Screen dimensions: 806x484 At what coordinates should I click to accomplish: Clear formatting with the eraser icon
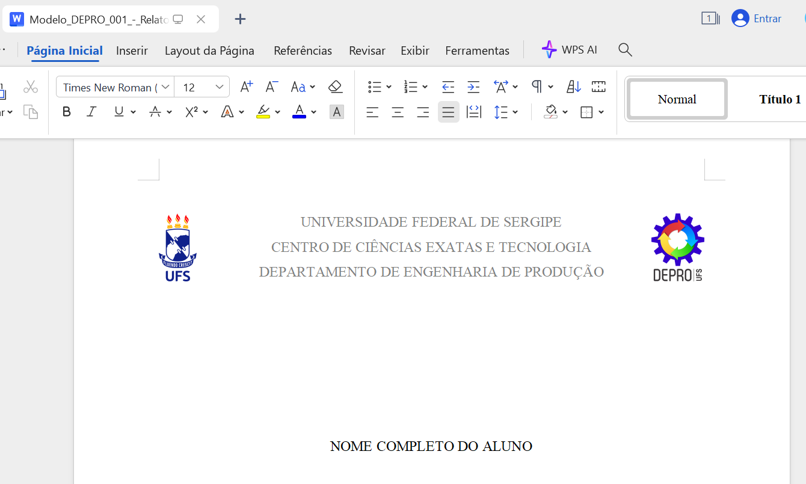336,87
